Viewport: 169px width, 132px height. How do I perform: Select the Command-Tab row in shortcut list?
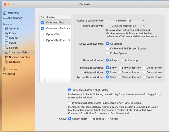click(55, 22)
